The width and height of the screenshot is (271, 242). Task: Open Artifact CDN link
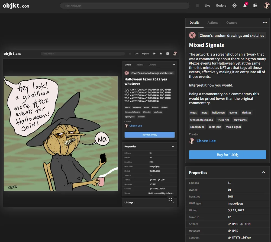point(246,224)
